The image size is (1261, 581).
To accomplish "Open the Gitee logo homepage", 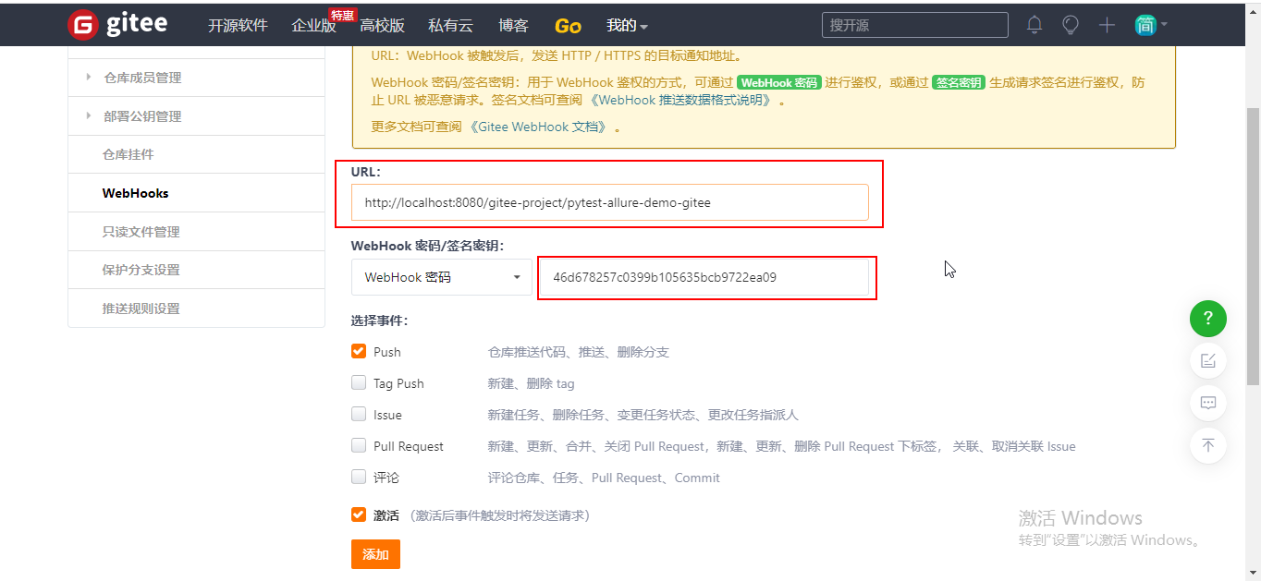I will (118, 24).
